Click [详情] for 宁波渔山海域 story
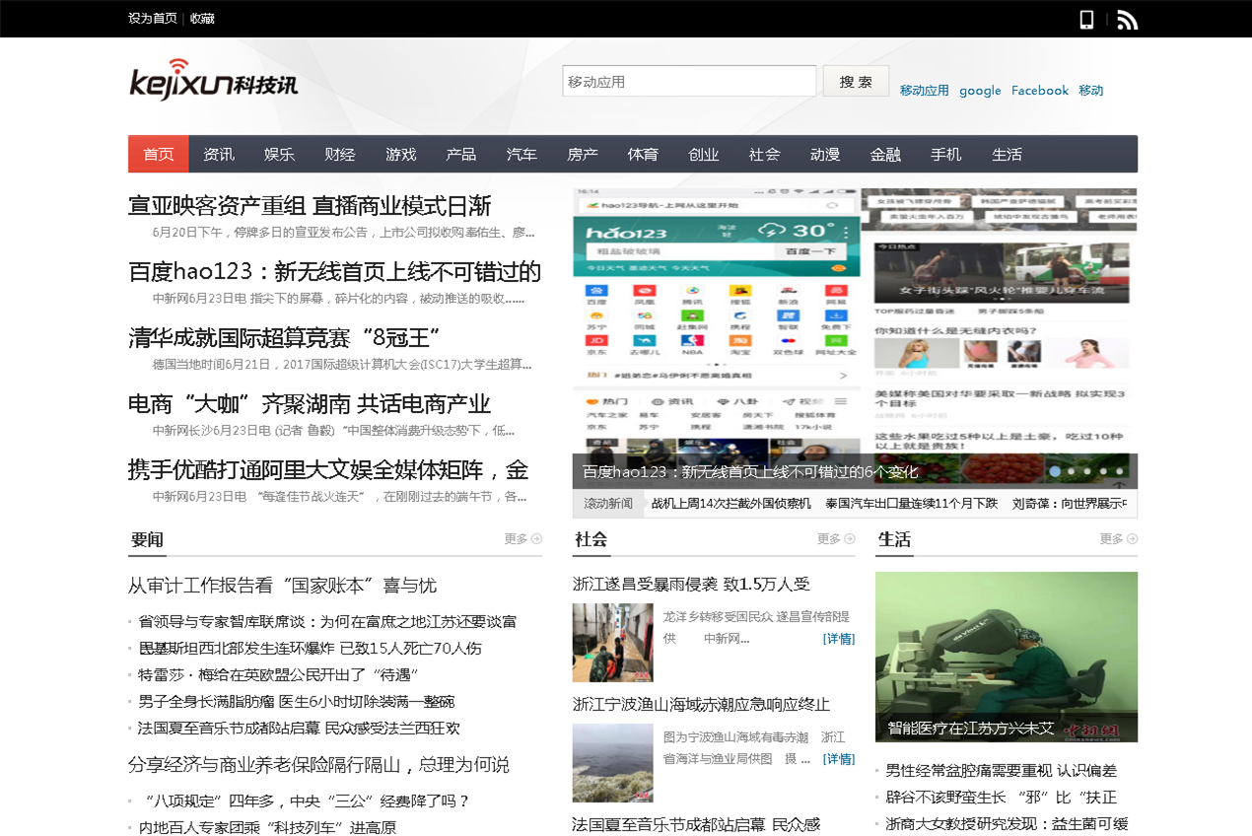The height and width of the screenshot is (836, 1252). click(x=839, y=759)
